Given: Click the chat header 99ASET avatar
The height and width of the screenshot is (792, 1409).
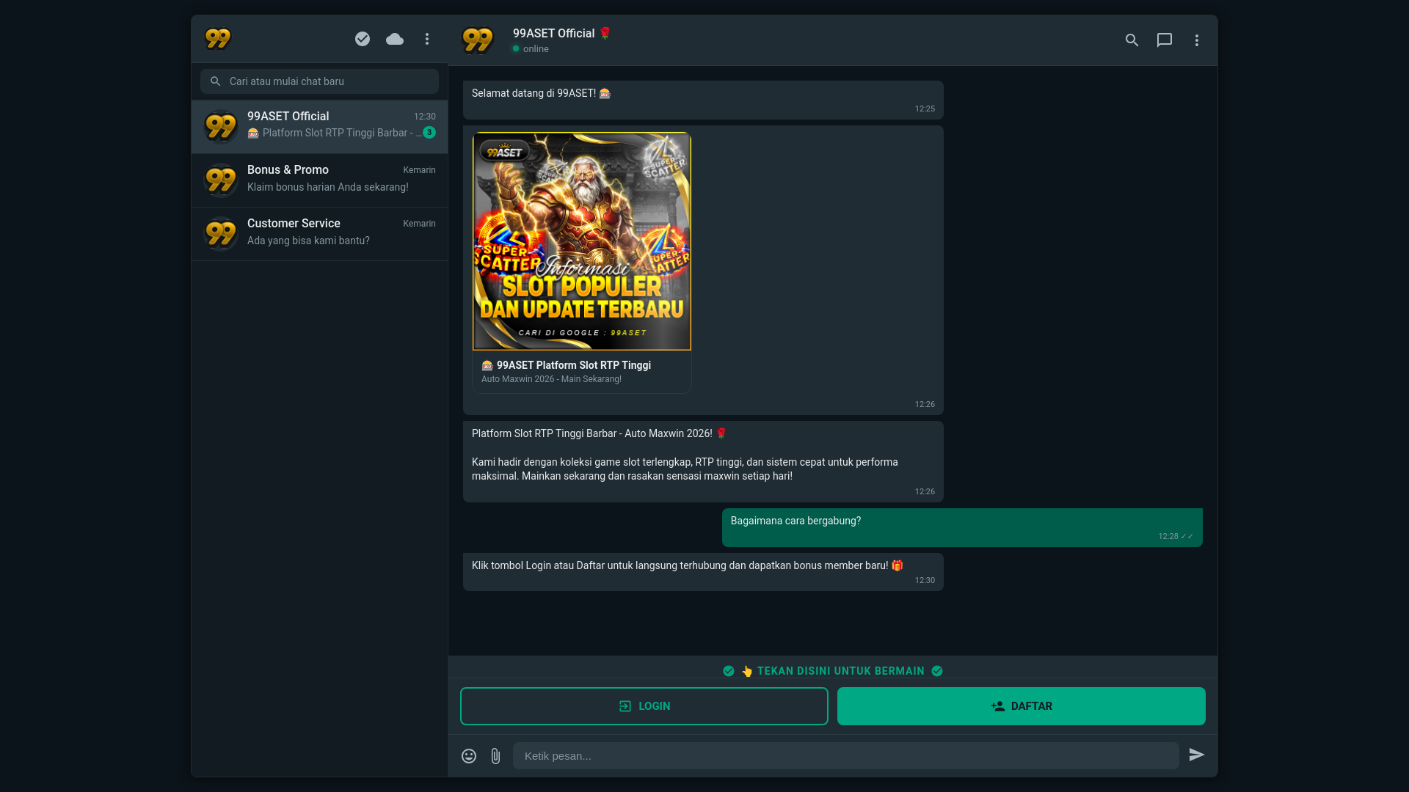Looking at the screenshot, I should pos(478,40).
